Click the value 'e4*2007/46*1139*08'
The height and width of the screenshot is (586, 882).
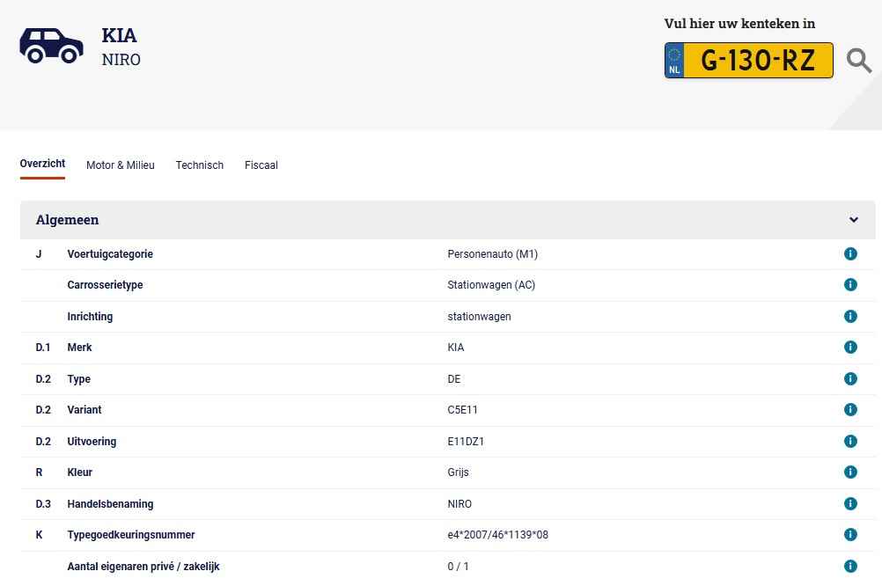pos(498,535)
